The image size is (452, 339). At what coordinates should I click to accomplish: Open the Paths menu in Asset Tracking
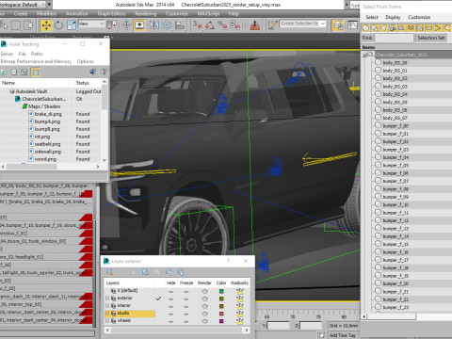pyautogui.click(x=37, y=54)
